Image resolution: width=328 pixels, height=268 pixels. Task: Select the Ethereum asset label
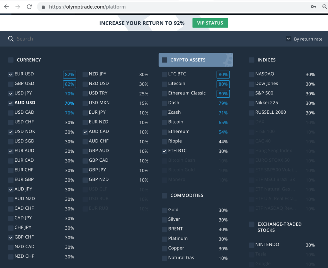click(x=179, y=132)
